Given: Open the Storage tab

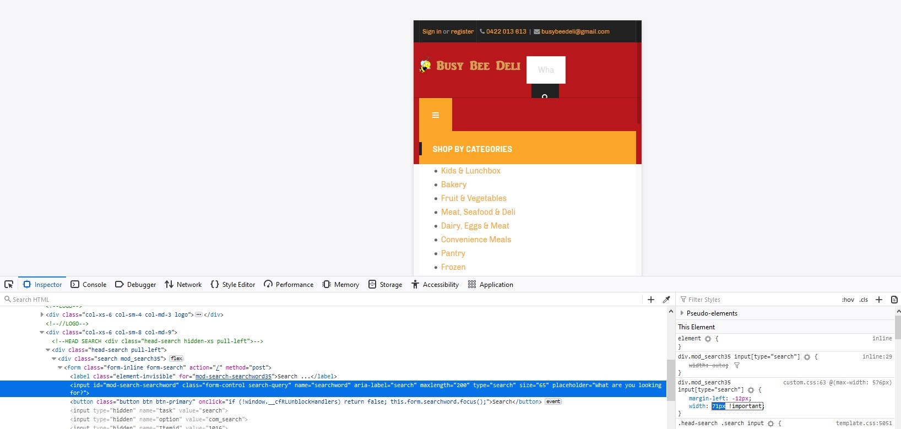Looking at the screenshot, I should (386, 284).
